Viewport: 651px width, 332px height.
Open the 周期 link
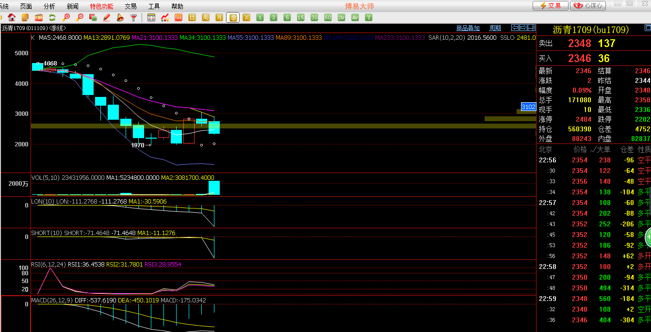[x=495, y=28]
